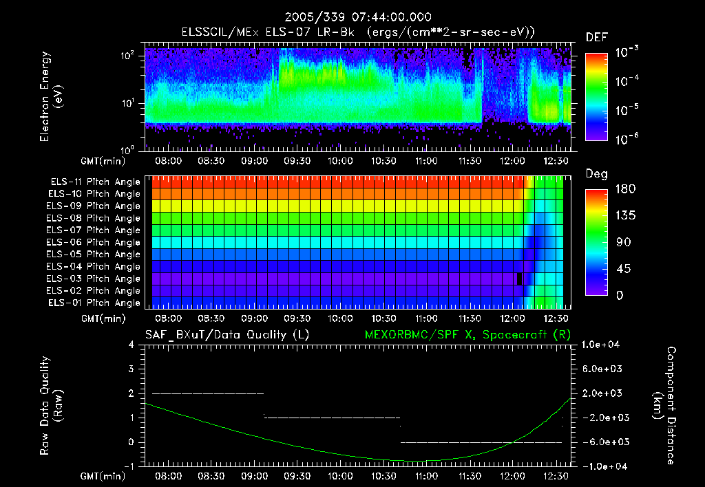Click the 1.0e+04 right axis value
This screenshot has height=487, width=705.
coord(600,345)
